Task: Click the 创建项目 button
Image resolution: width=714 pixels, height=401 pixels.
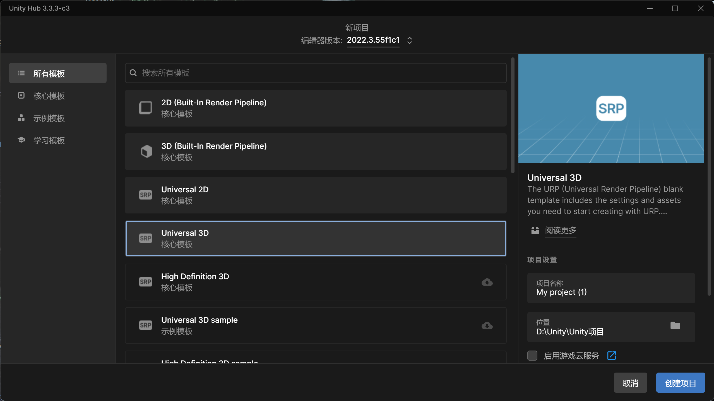Action: click(x=680, y=383)
